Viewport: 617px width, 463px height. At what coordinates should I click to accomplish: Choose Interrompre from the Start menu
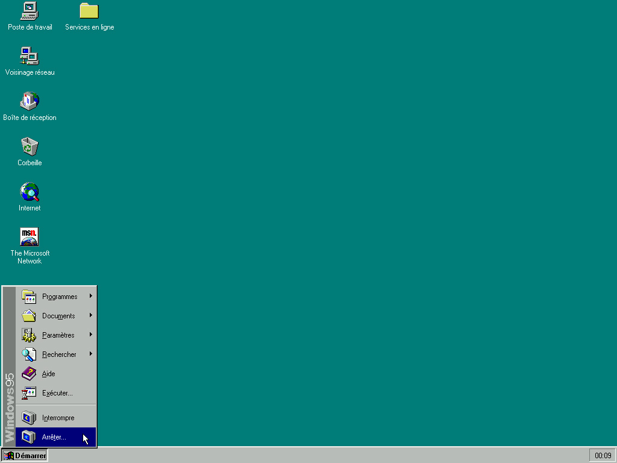[x=55, y=418]
